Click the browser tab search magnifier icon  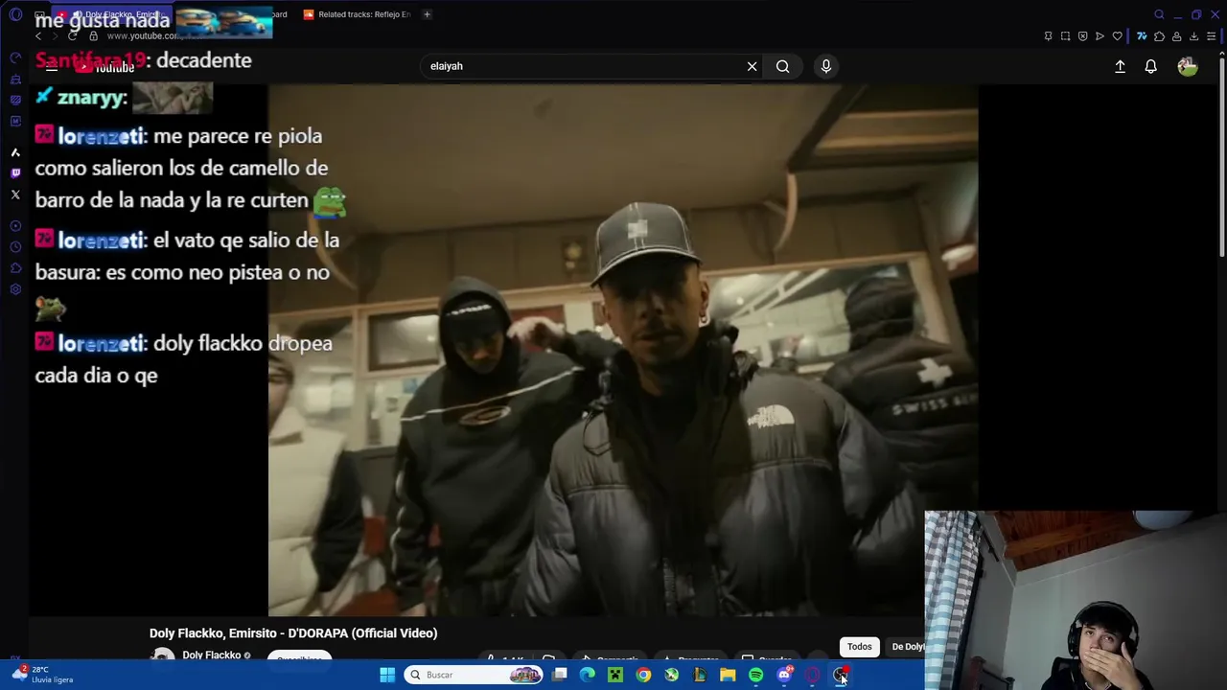1159,14
